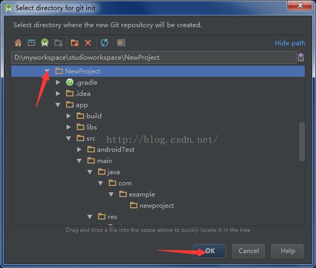Toggle show hidden files and directories
Viewport: 316px width, 268px height.
(x=121, y=43)
